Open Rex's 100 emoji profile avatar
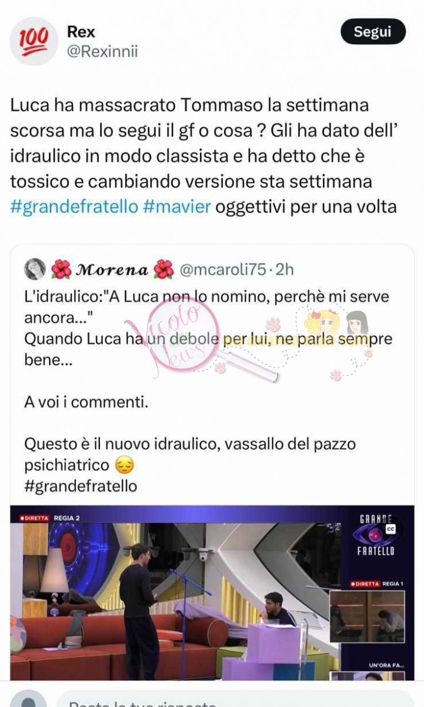The height and width of the screenshot is (707, 424). pyautogui.click(x=34, y=41)
